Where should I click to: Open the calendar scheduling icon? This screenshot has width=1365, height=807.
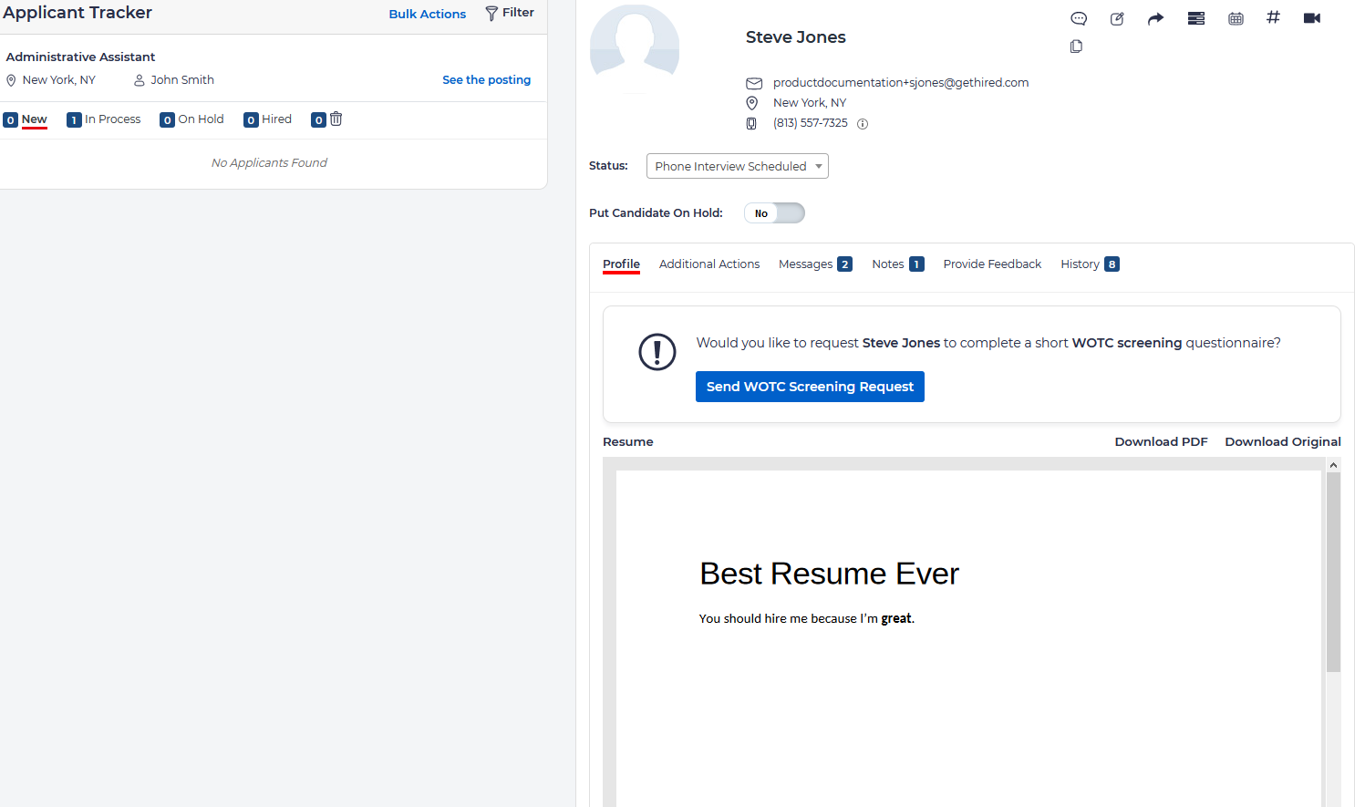(1236, 18)
